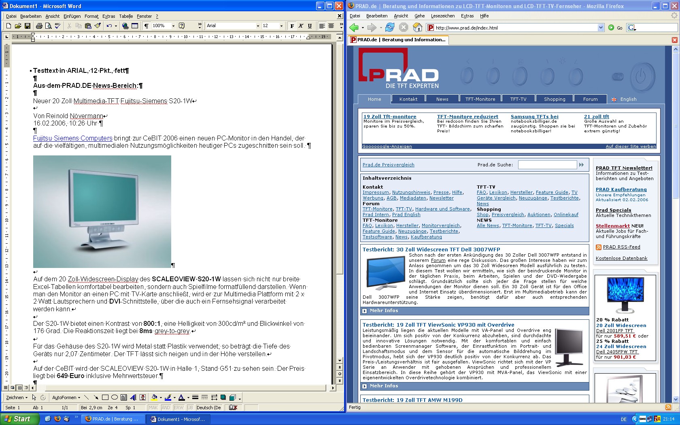Open the Print Preview in Word

coord(49,26)
